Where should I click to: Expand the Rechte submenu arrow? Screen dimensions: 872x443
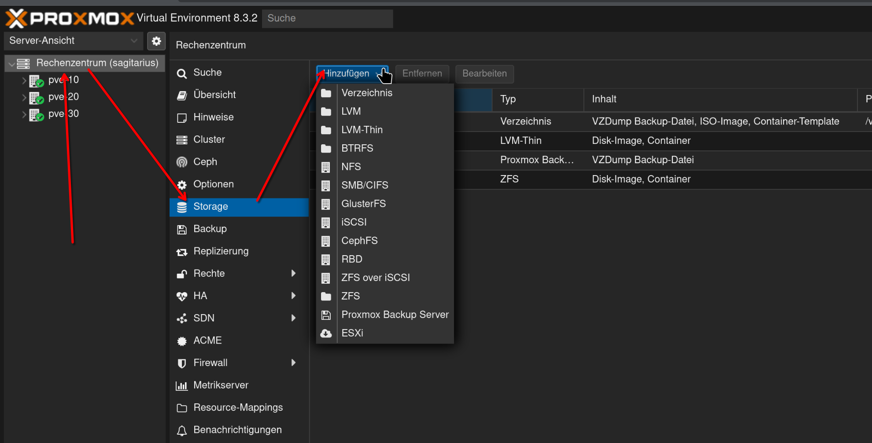coord(293,273)
